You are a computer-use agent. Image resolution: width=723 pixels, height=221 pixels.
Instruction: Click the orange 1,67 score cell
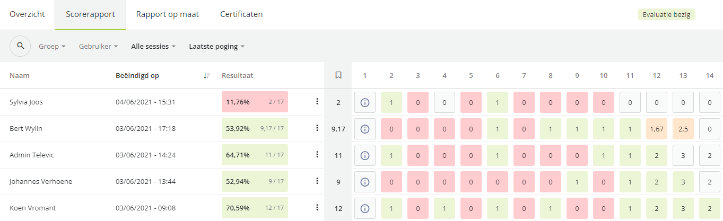[x=657, y=128]
